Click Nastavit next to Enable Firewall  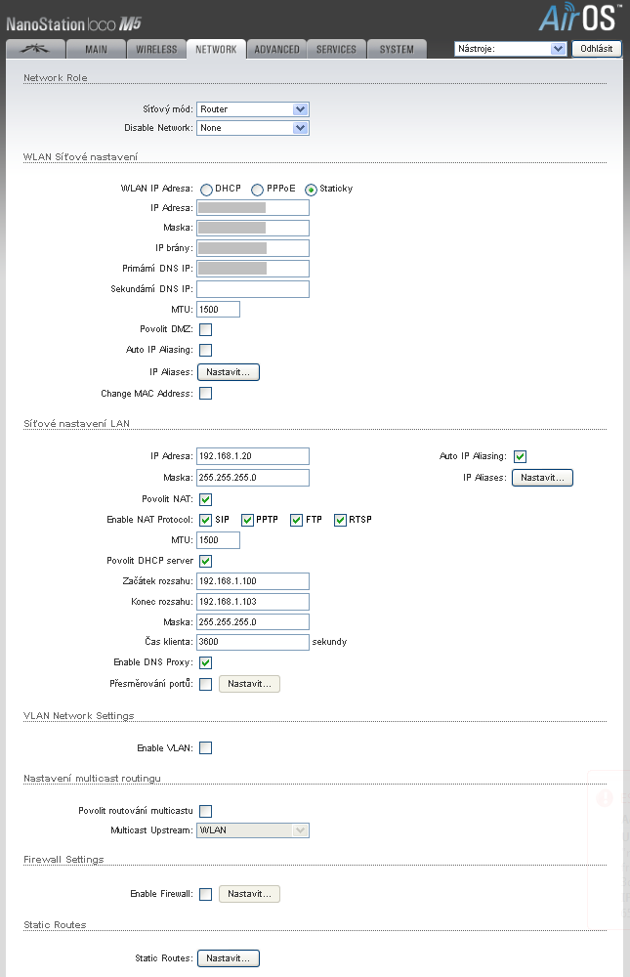pos(249,894)
